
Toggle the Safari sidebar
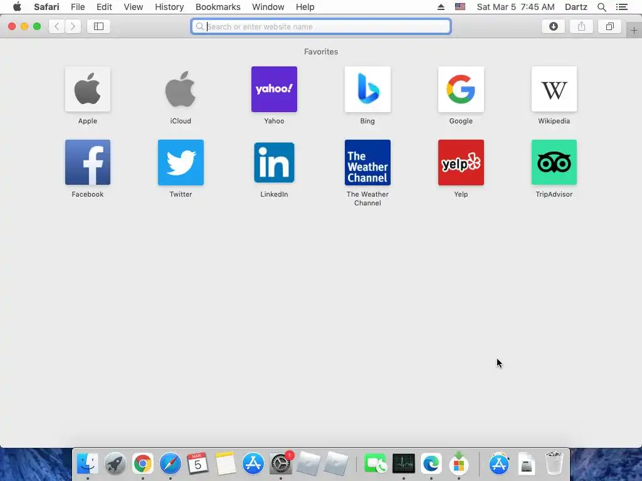tap(98, 26)
